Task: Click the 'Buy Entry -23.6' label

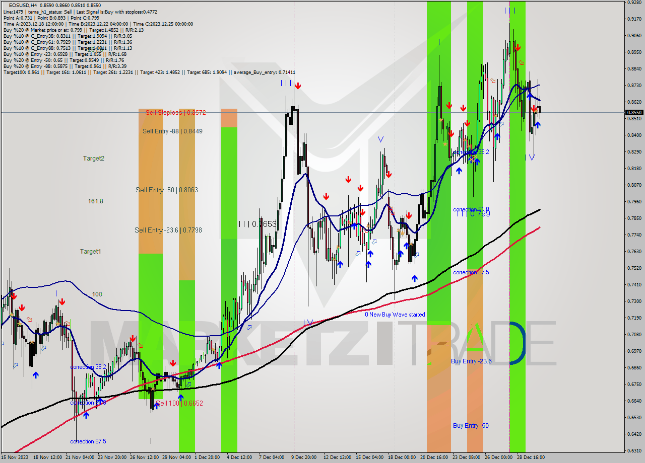Action: (471, 361)
